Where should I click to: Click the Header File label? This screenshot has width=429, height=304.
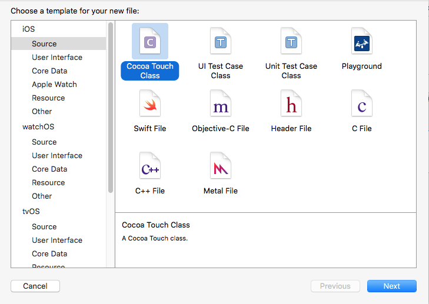(291, 129)
